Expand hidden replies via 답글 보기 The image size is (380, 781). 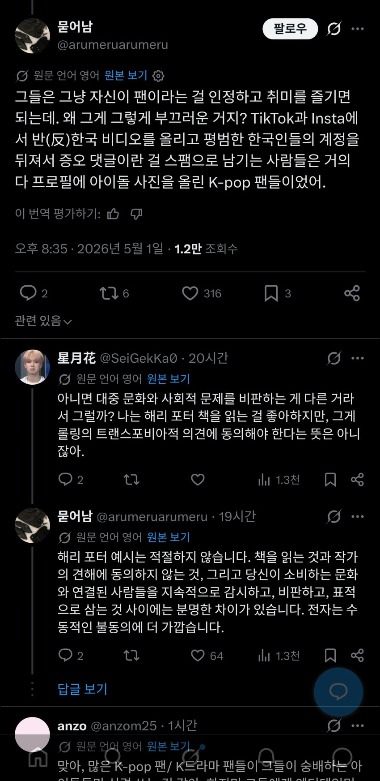click(x=83, y=689)
